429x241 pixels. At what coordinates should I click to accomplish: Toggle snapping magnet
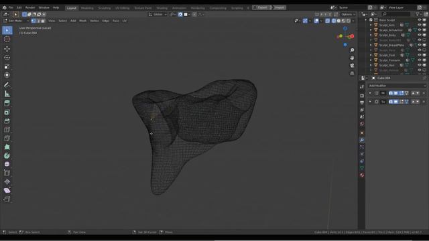180,15
